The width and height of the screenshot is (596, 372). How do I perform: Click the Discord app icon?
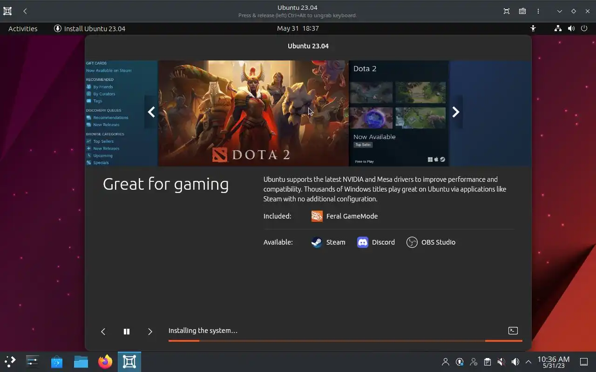(x=363, y=242)
